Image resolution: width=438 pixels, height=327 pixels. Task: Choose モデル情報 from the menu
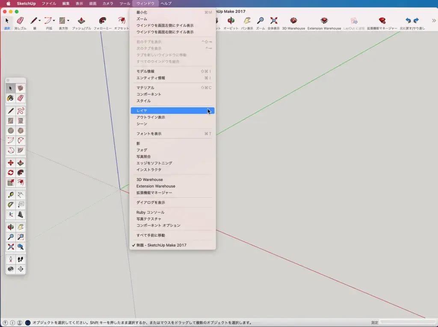(x=173, y=71)
